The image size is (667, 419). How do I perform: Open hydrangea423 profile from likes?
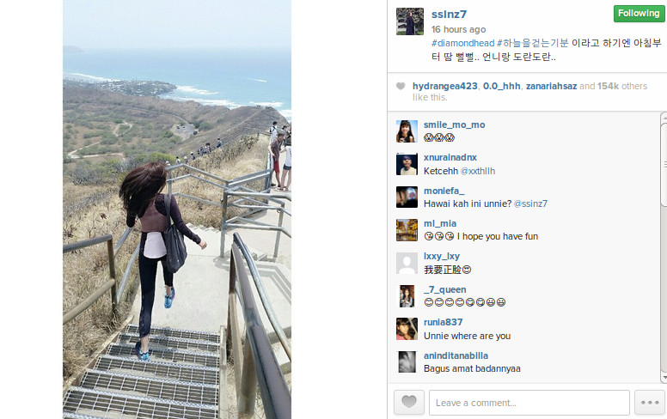(445, 86)
